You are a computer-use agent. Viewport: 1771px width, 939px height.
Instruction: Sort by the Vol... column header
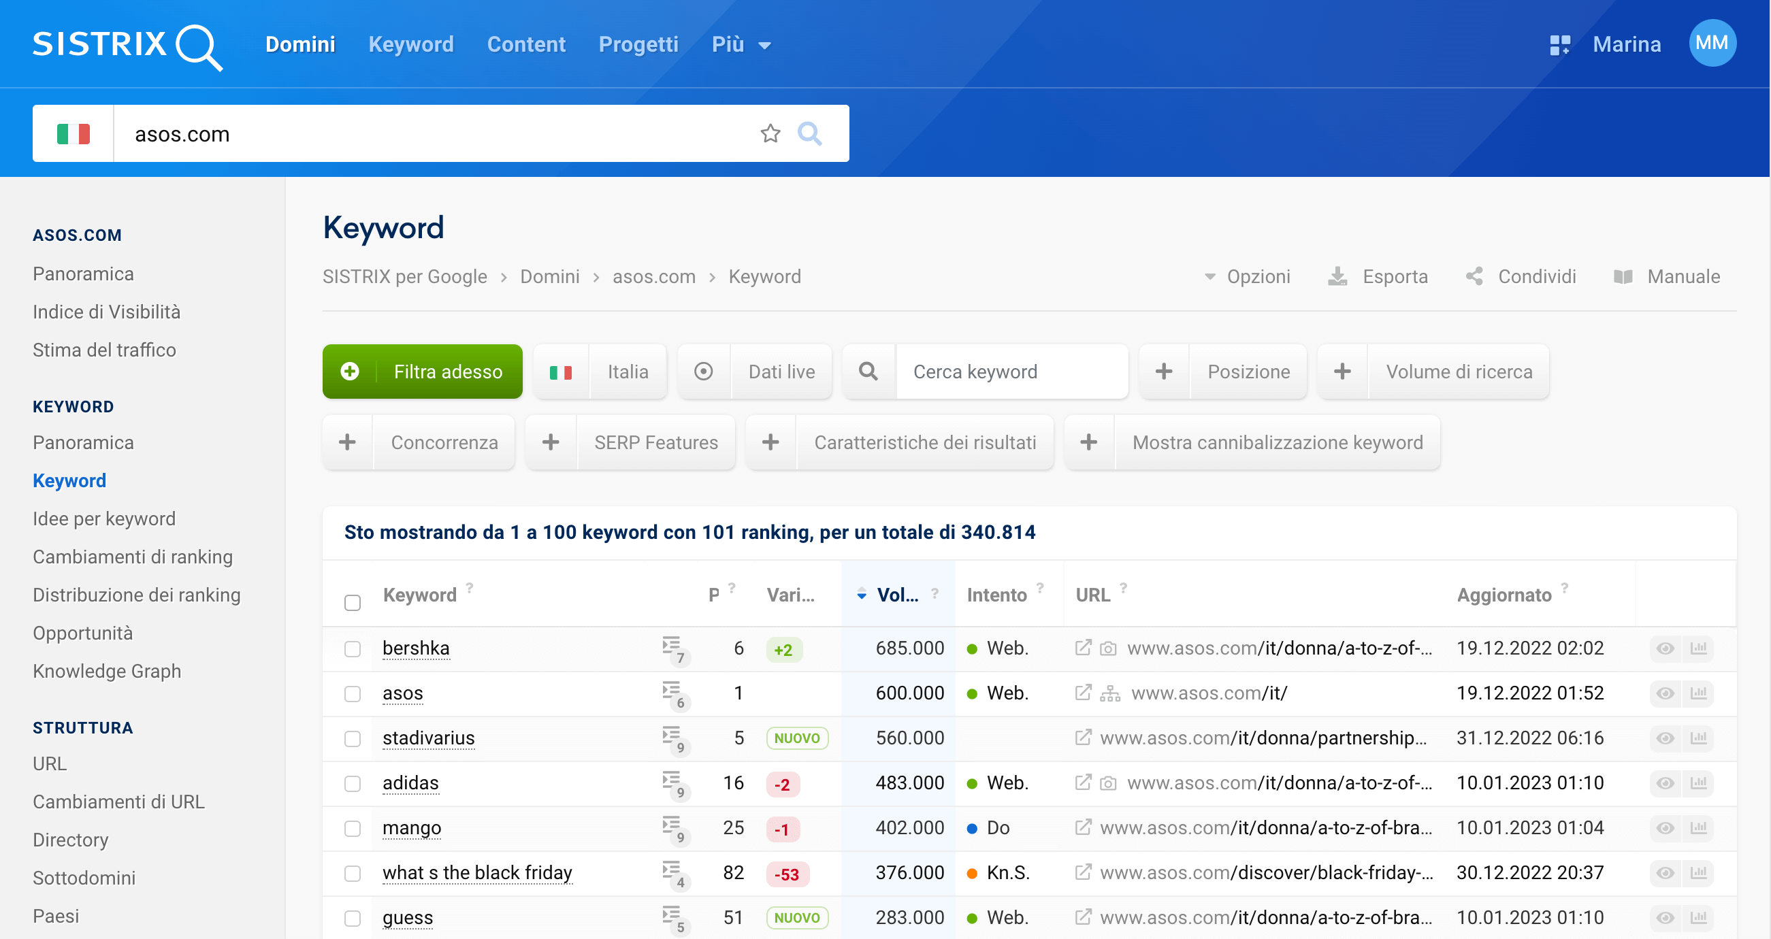(x=898, y=595)
